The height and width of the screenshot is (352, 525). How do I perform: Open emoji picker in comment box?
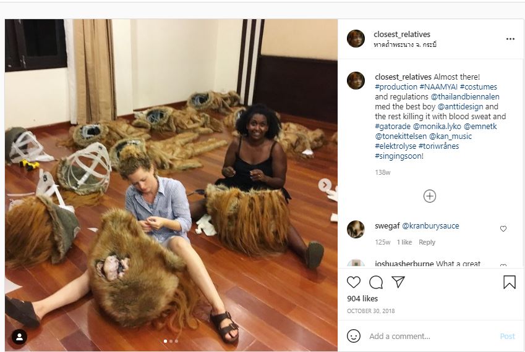(354, 336)
